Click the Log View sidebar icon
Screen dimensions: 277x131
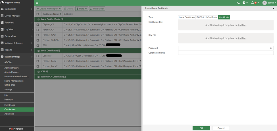(x=2, y=29)
